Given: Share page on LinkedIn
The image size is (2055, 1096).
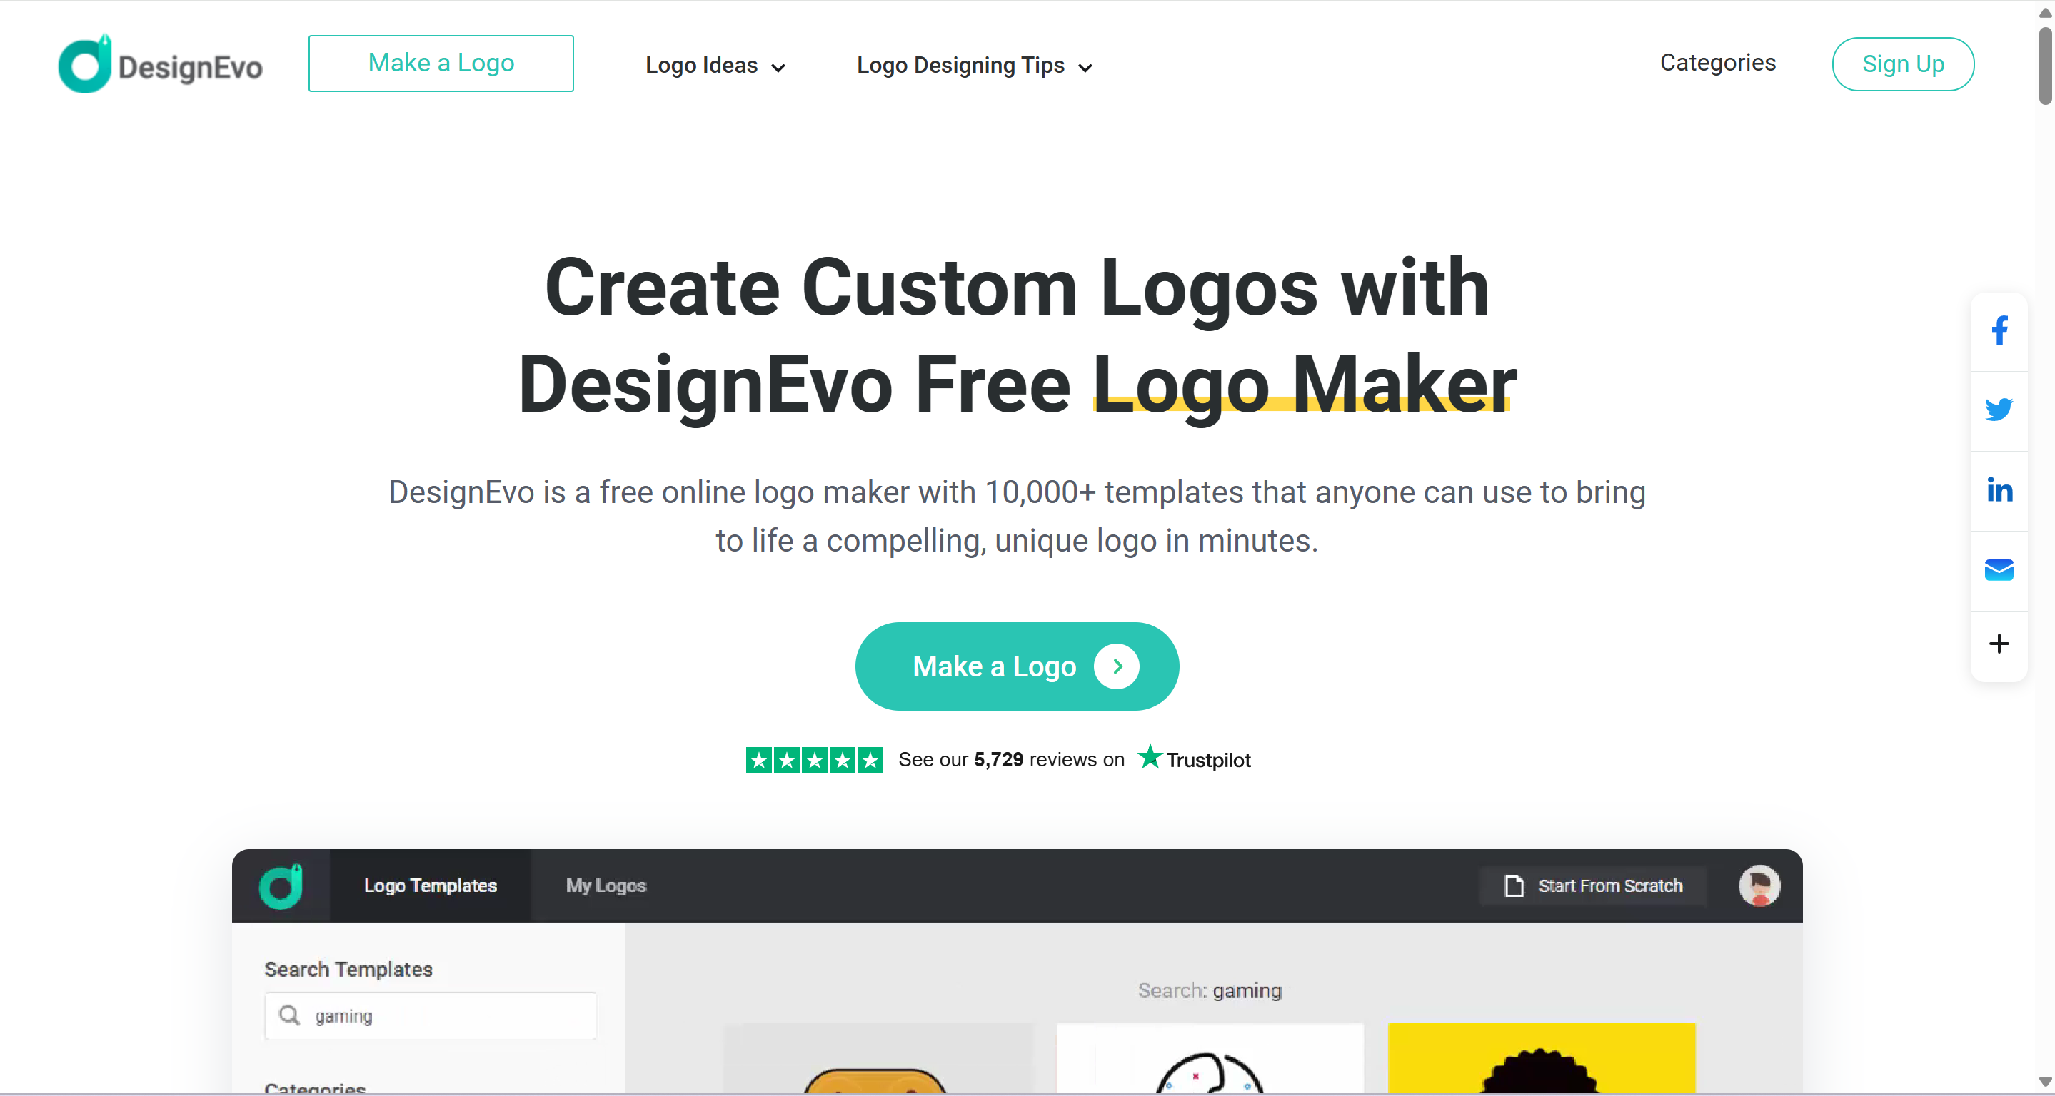Looking at the screenshot, I should [1999, 489].
